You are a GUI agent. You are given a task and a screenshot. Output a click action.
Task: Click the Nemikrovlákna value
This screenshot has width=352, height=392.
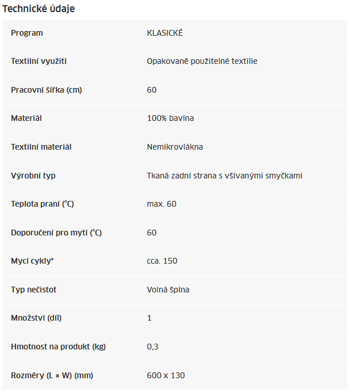175,147
